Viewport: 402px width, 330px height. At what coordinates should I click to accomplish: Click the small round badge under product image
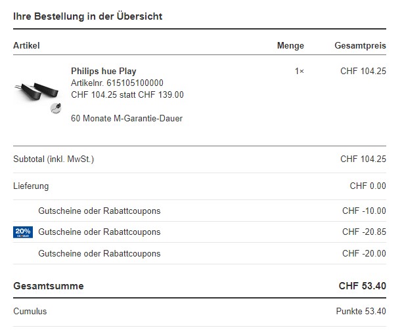tap(55, 108)
